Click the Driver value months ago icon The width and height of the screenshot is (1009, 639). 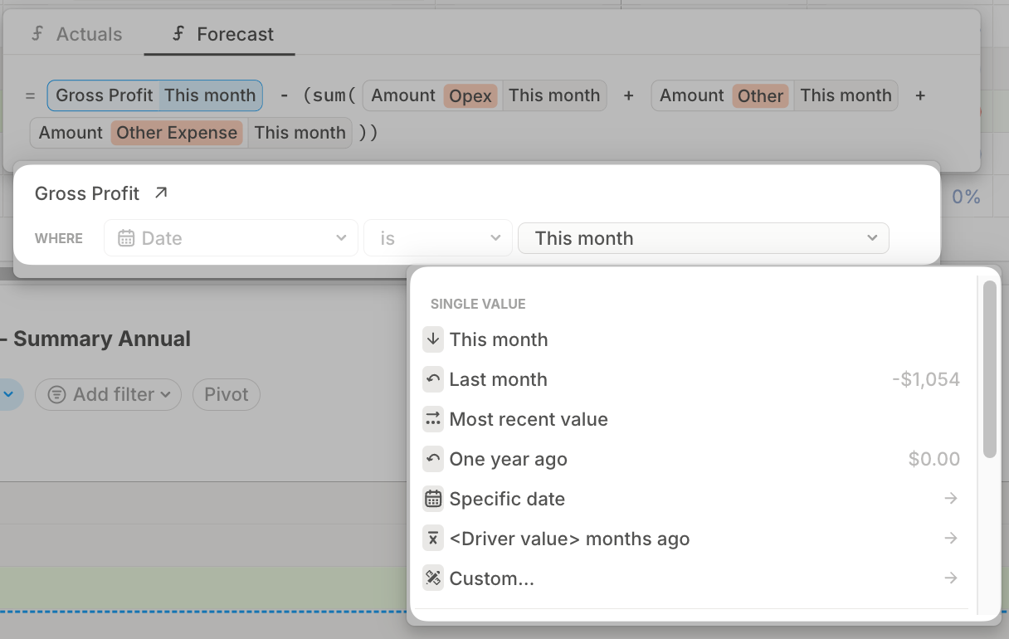coord(433,539)
